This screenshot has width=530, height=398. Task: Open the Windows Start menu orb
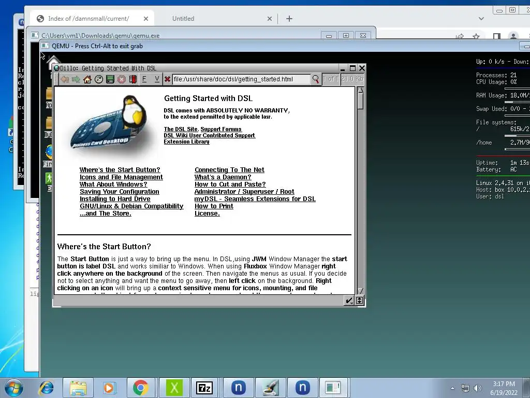click(x=14, y=388)
